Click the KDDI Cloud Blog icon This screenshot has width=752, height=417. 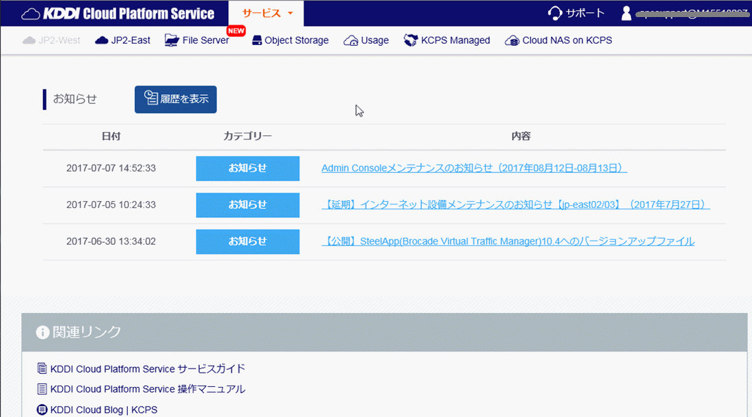point(42,409)
